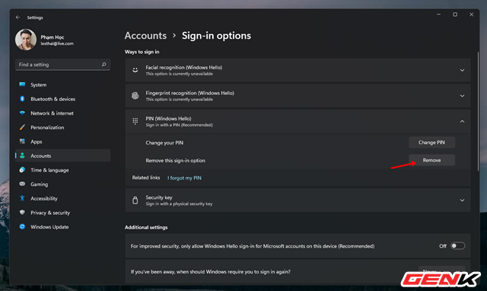The image size is (487, 291).
Task: Click the Accounts person icon
Action: click(x=22, y=156)
